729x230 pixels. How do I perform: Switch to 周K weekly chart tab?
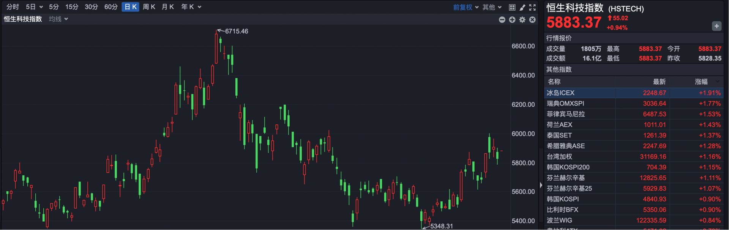pos(149,7)
